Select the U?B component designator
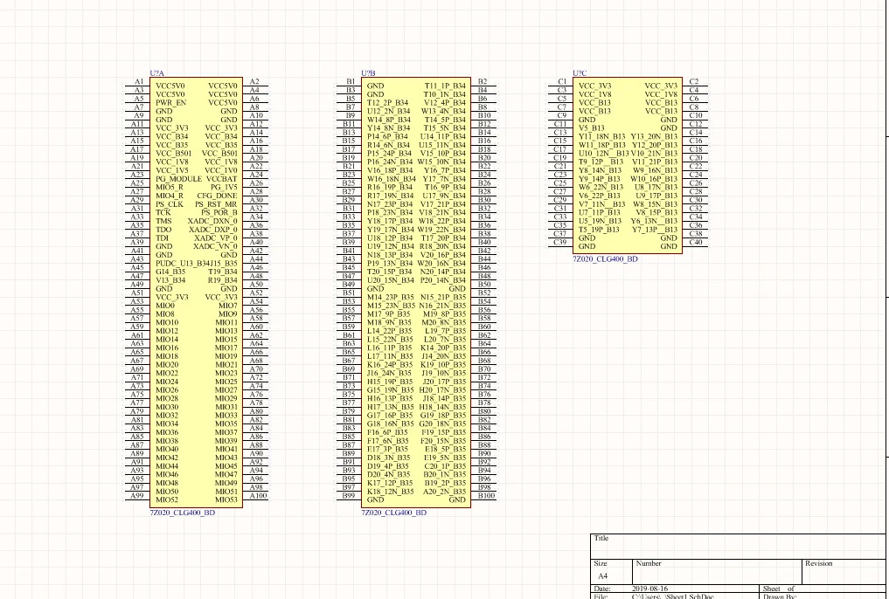Screen dimensions: 889x599 pos(368,73)
